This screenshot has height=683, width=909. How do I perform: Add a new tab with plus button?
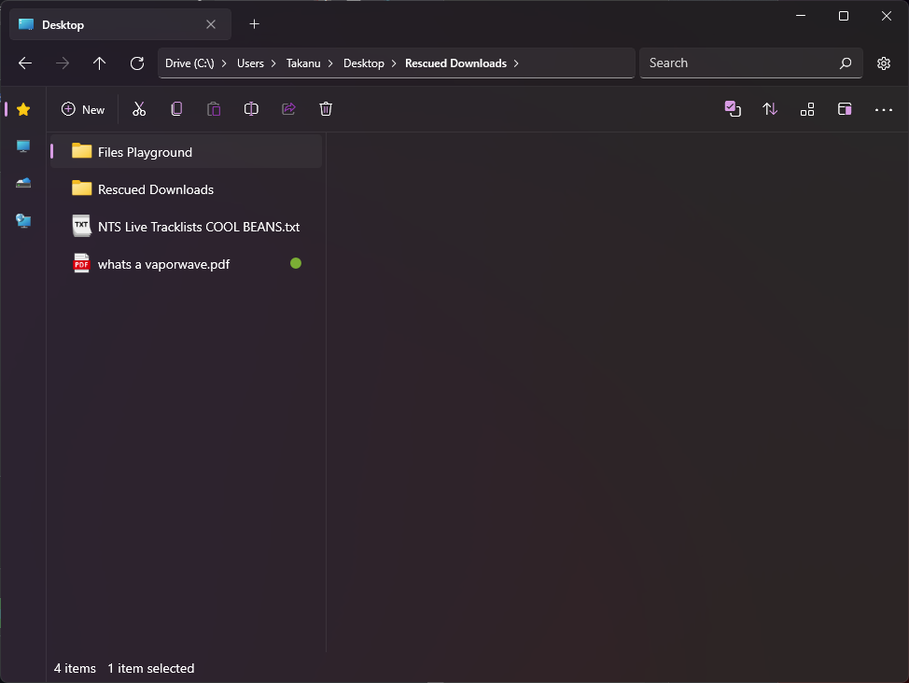[254, 24]
